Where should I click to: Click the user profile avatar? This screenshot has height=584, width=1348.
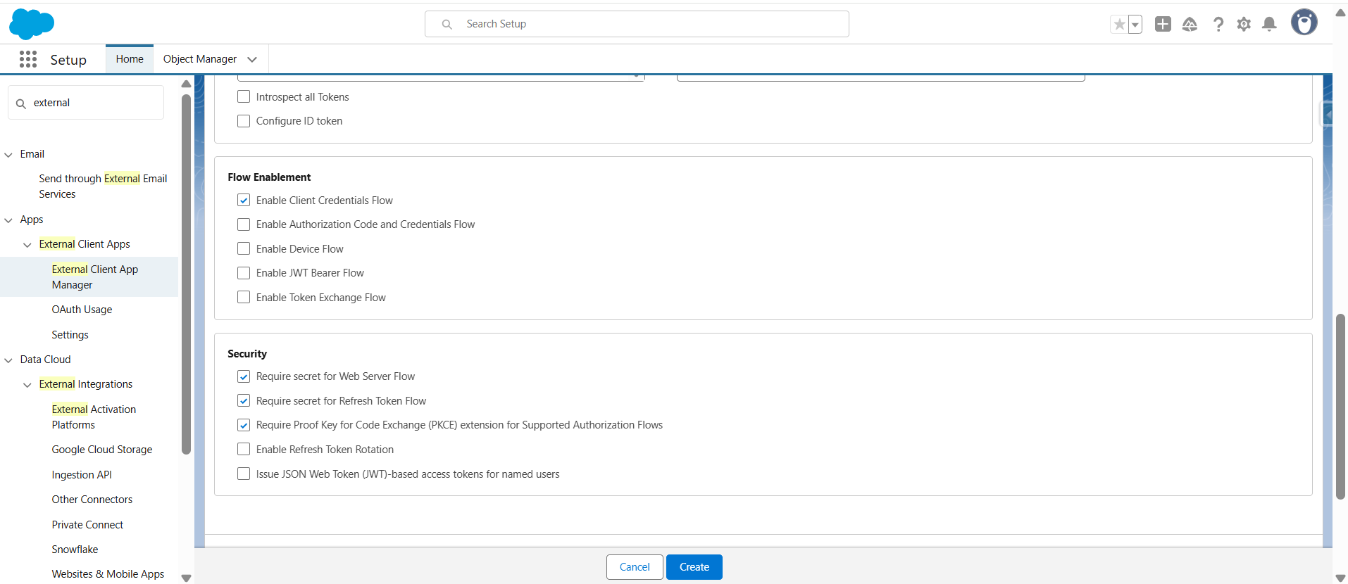(x=1304, y=23)
